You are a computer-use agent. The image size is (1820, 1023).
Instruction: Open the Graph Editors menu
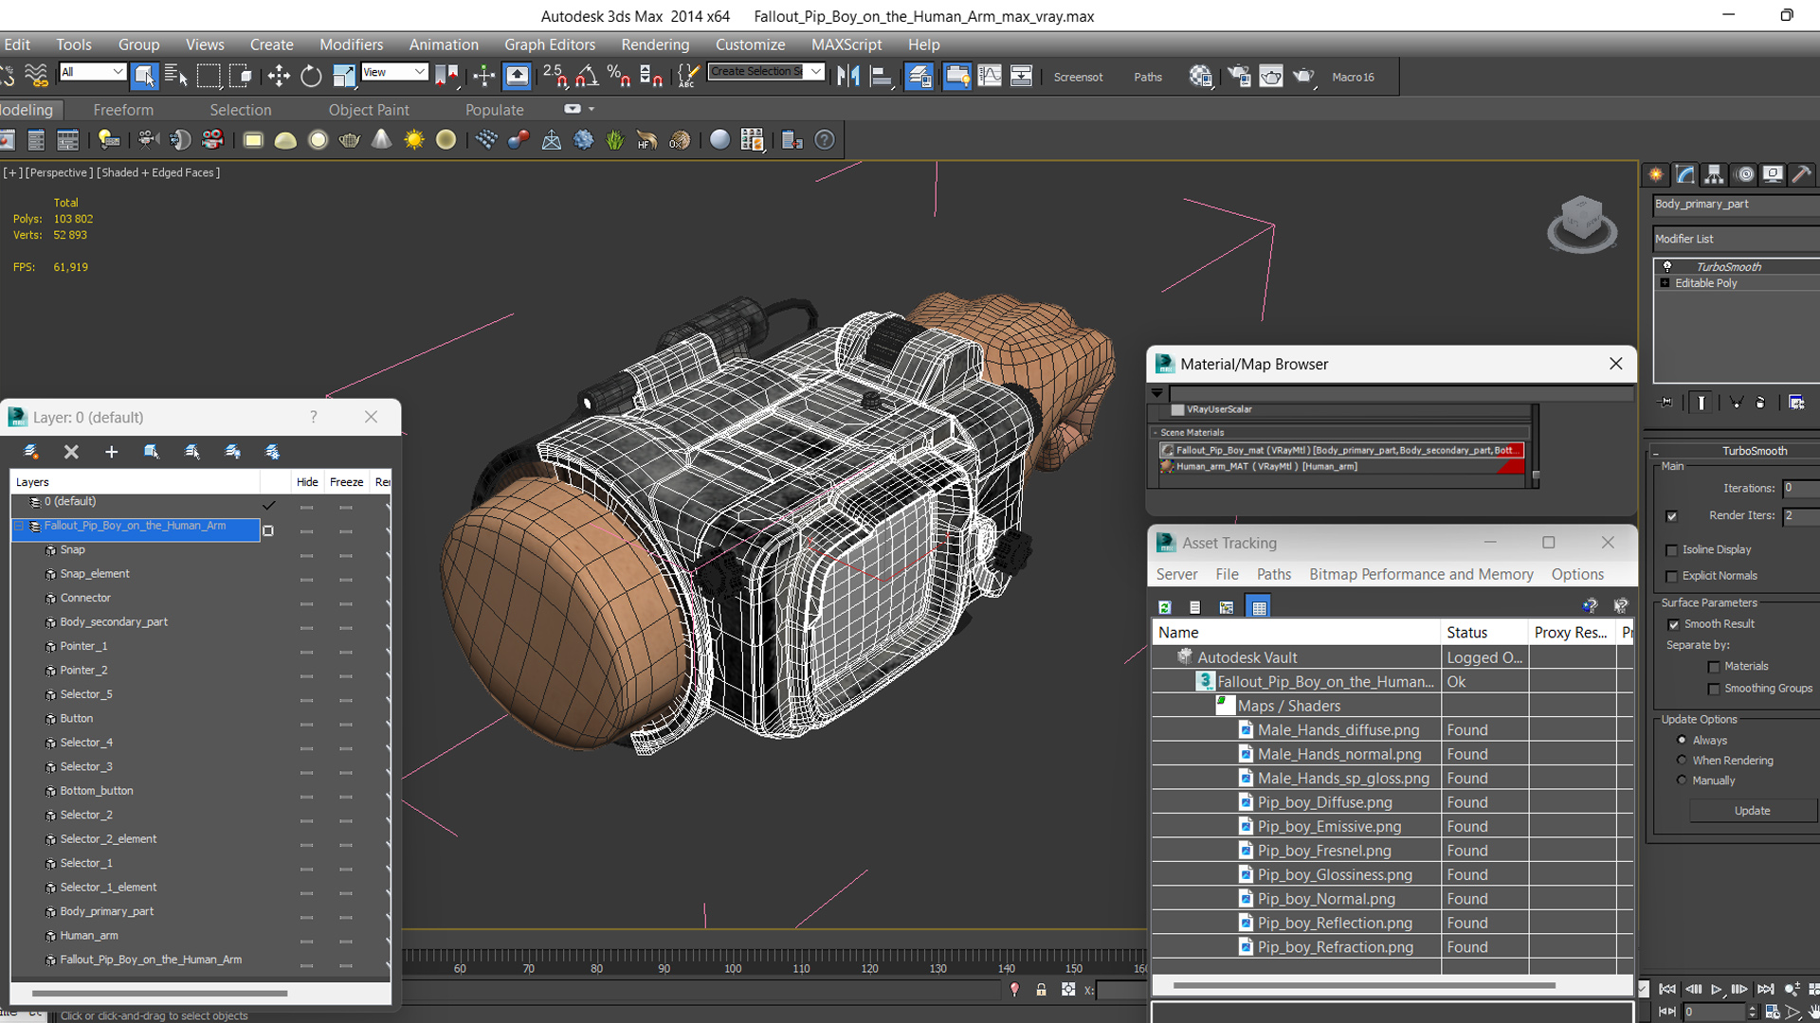click(x=550, y=45)
